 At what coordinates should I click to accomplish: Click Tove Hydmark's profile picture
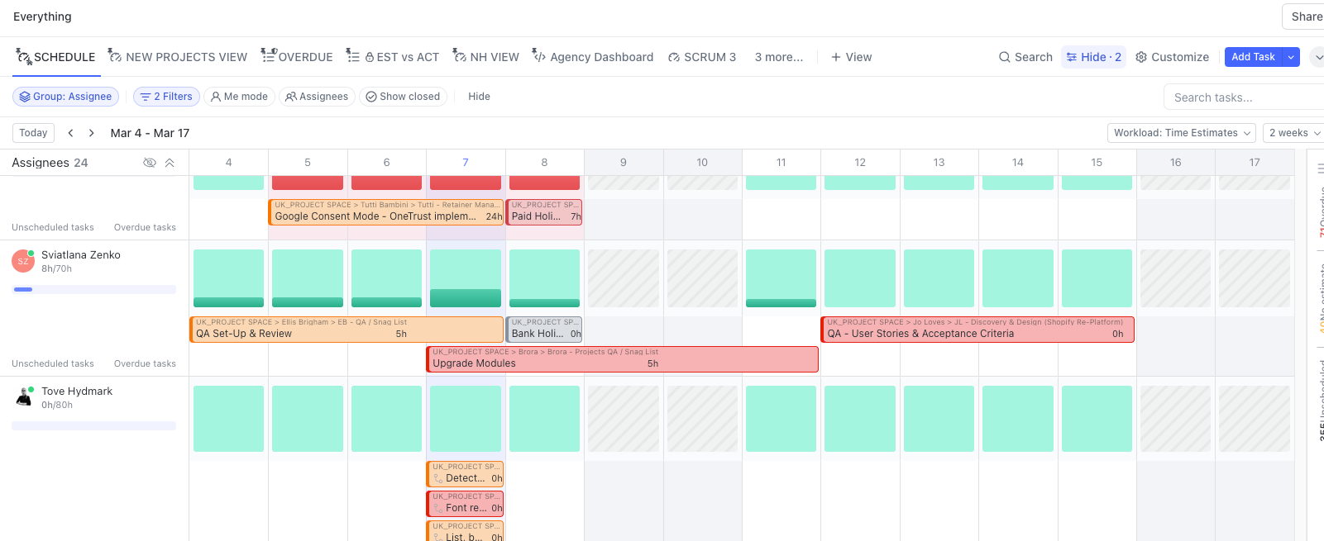[x=23, y=397]
